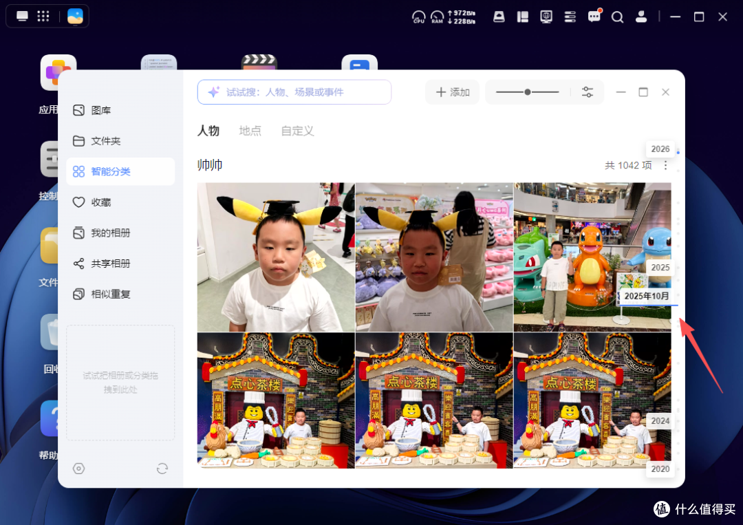This screenshot has height=525, width=743.
Task: Jump to 2025 on the timeline
Action: [x=660, y=267]
